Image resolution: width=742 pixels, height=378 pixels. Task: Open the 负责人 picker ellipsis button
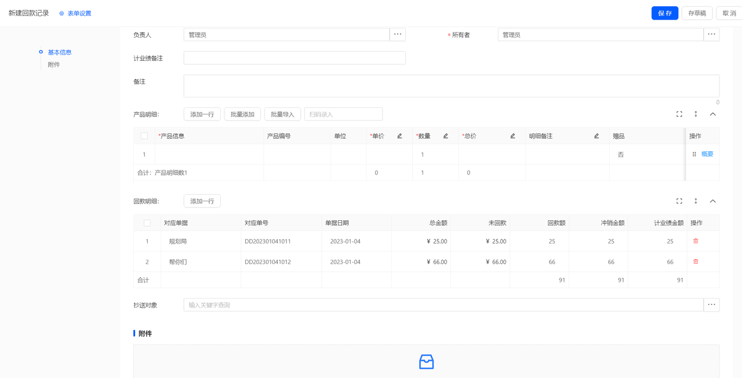[398, 35]
